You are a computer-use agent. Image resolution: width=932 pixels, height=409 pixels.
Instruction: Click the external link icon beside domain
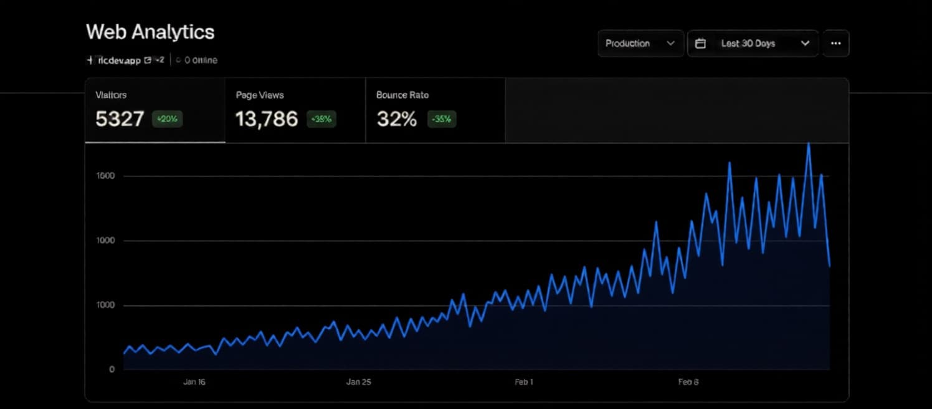click(x=148, y=60)
